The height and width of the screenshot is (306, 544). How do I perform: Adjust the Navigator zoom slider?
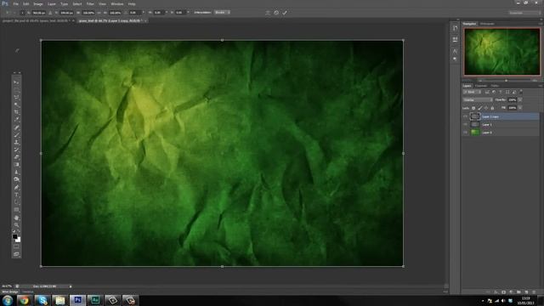507,81
